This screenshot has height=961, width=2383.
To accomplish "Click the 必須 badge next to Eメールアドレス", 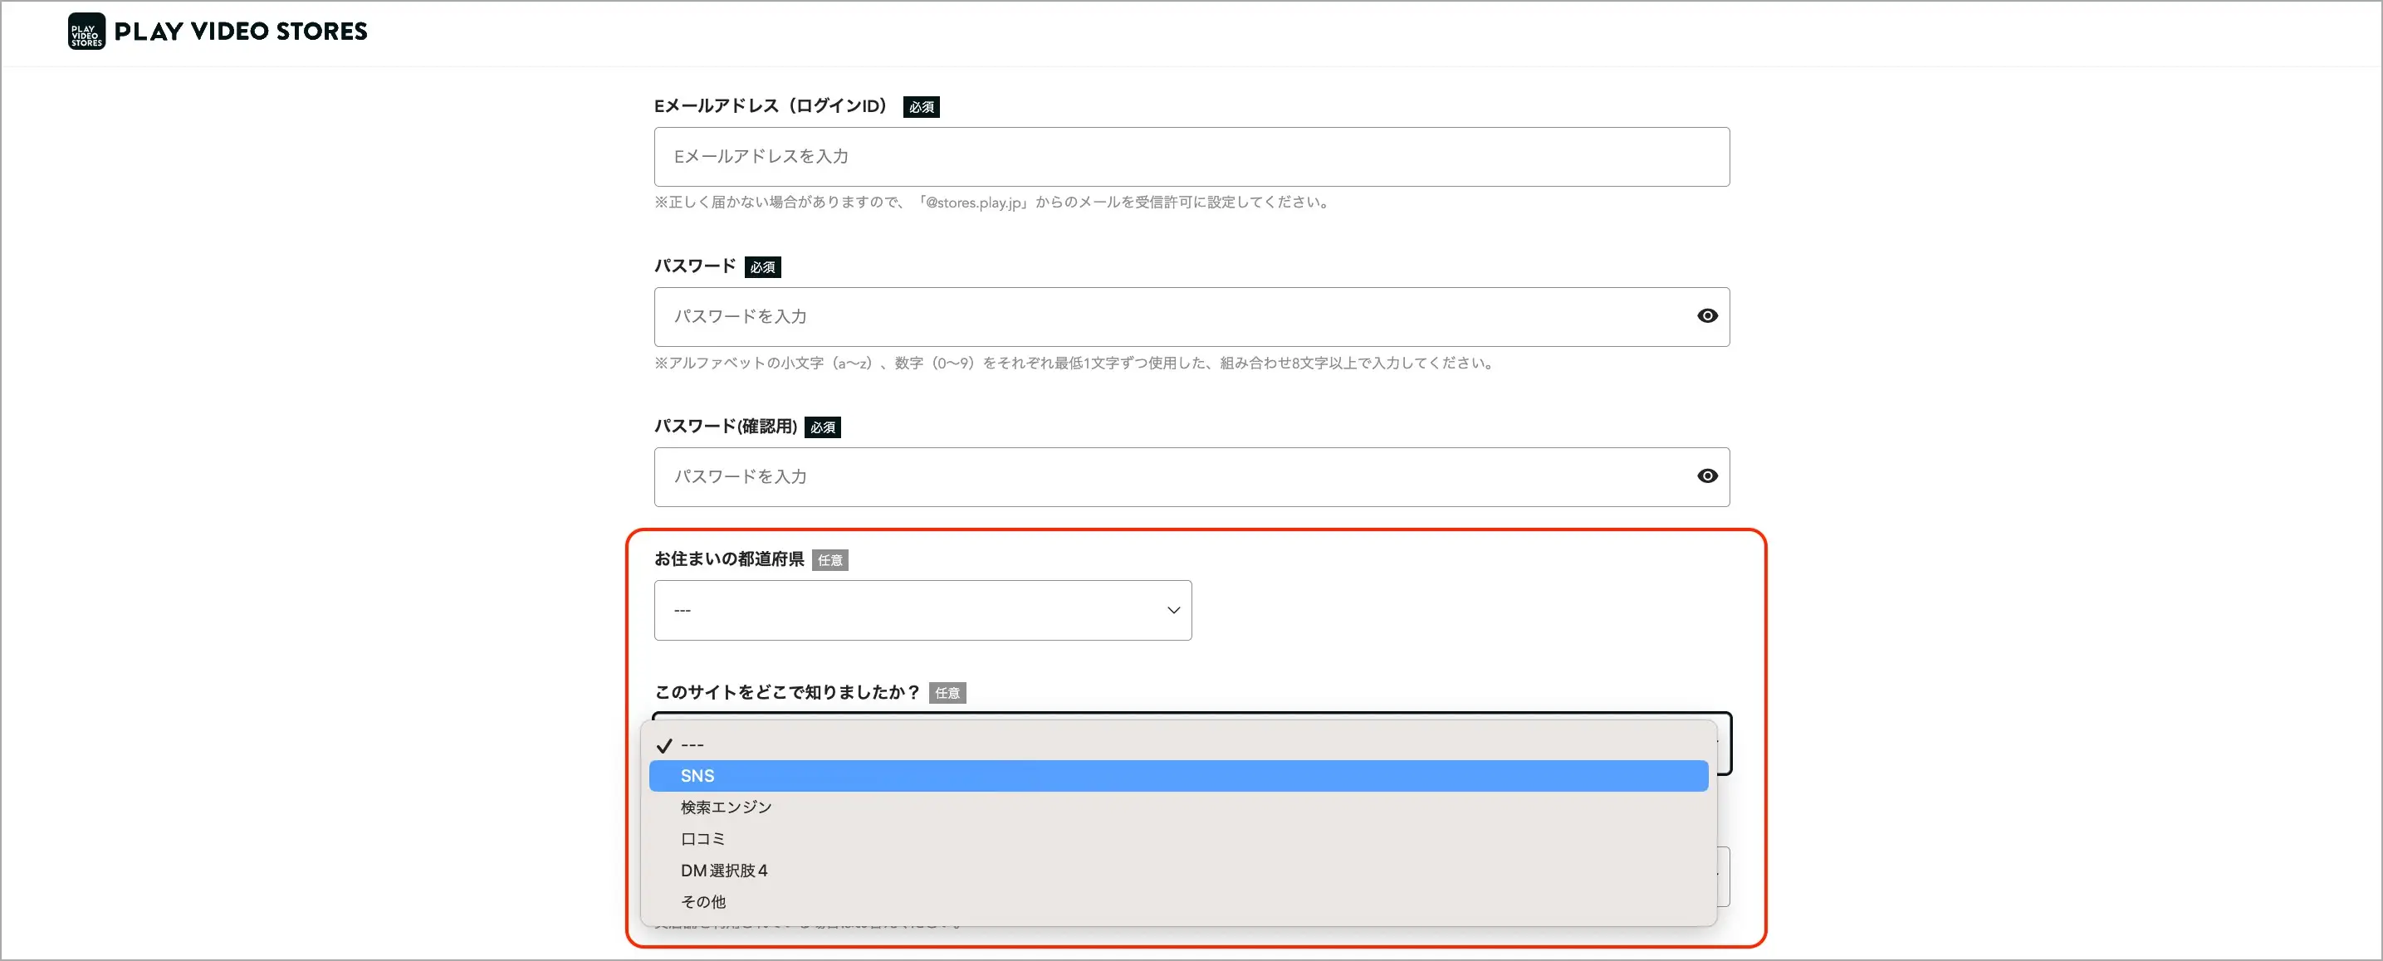I will (x=921, y=107).
